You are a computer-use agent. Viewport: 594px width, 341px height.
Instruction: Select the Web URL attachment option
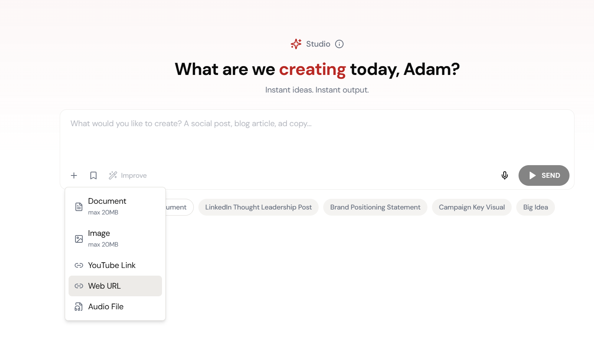pos(104,286)
